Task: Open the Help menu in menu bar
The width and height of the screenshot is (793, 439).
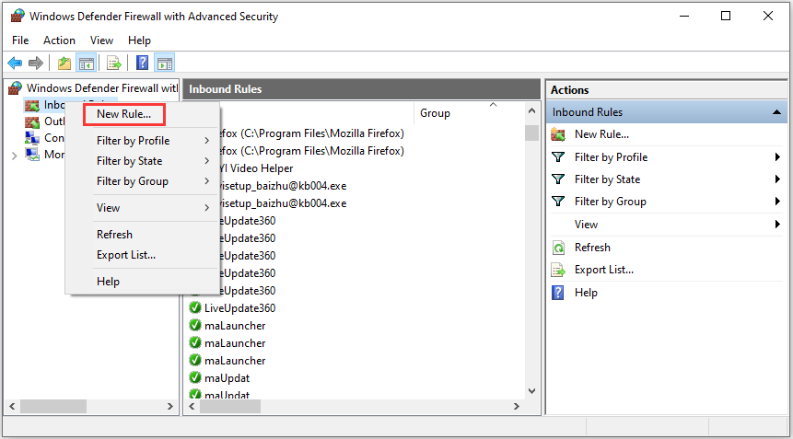Action: [x=139, y=40]
